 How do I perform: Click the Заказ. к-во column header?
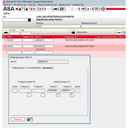click(x=28, y=37)
